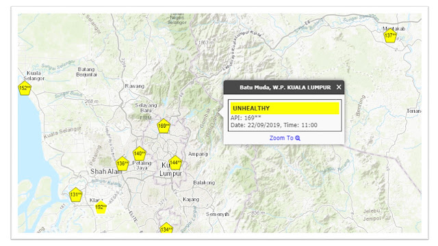Click the Kajang map label

click(x=191, y=200)
